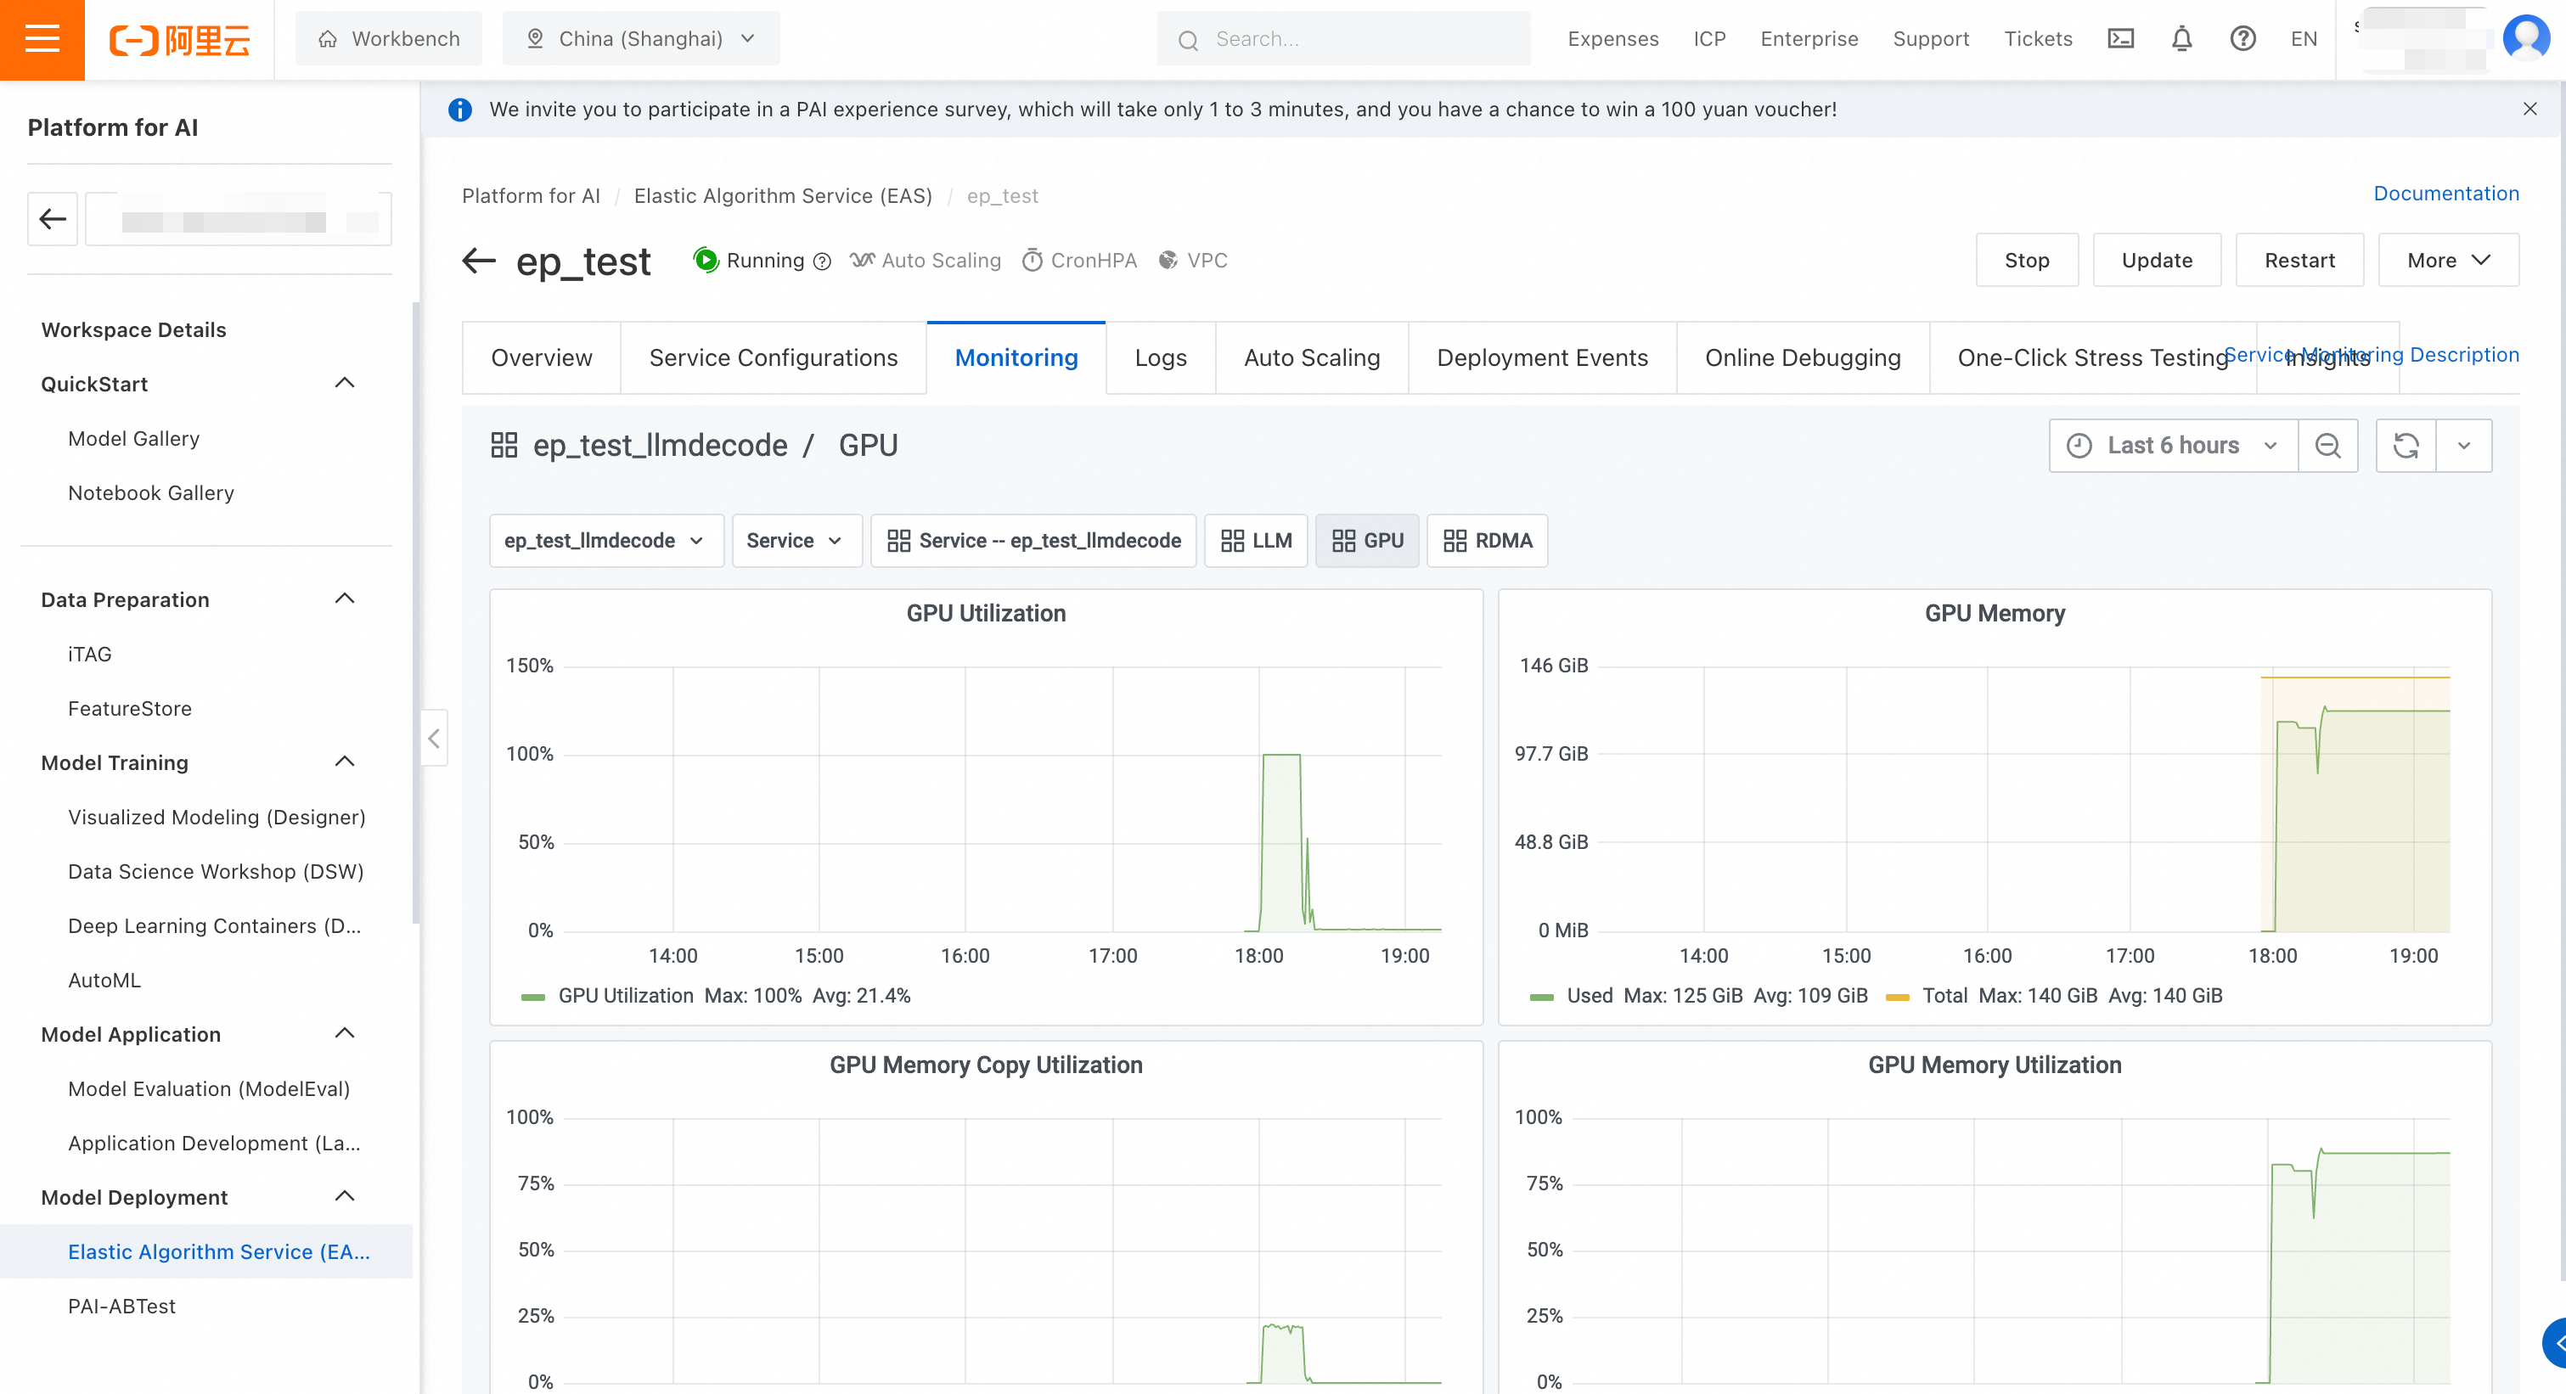The height and width of the screenshot is (1394, 2566).
Task: Toggle GPU Utilization legend series
Action: tap(625, 996)
